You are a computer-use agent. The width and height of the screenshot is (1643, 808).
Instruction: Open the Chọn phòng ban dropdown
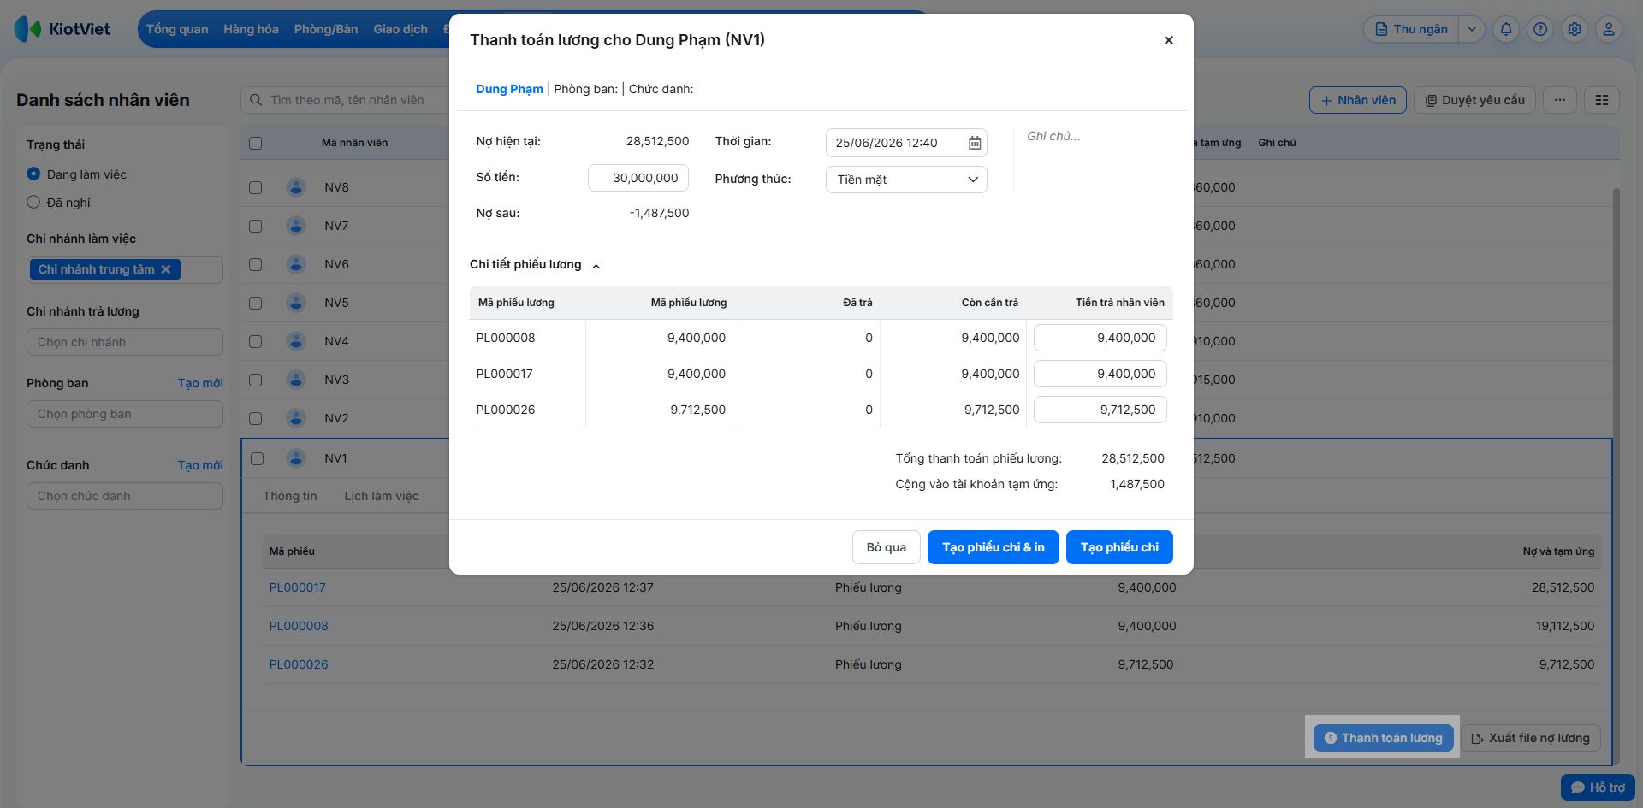tap(125, 414)
